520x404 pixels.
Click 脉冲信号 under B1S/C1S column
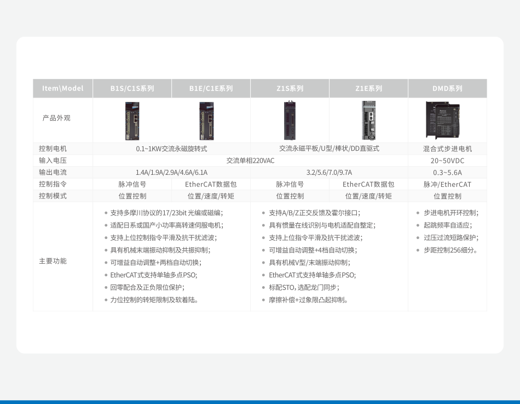click(x=132, y=184)
